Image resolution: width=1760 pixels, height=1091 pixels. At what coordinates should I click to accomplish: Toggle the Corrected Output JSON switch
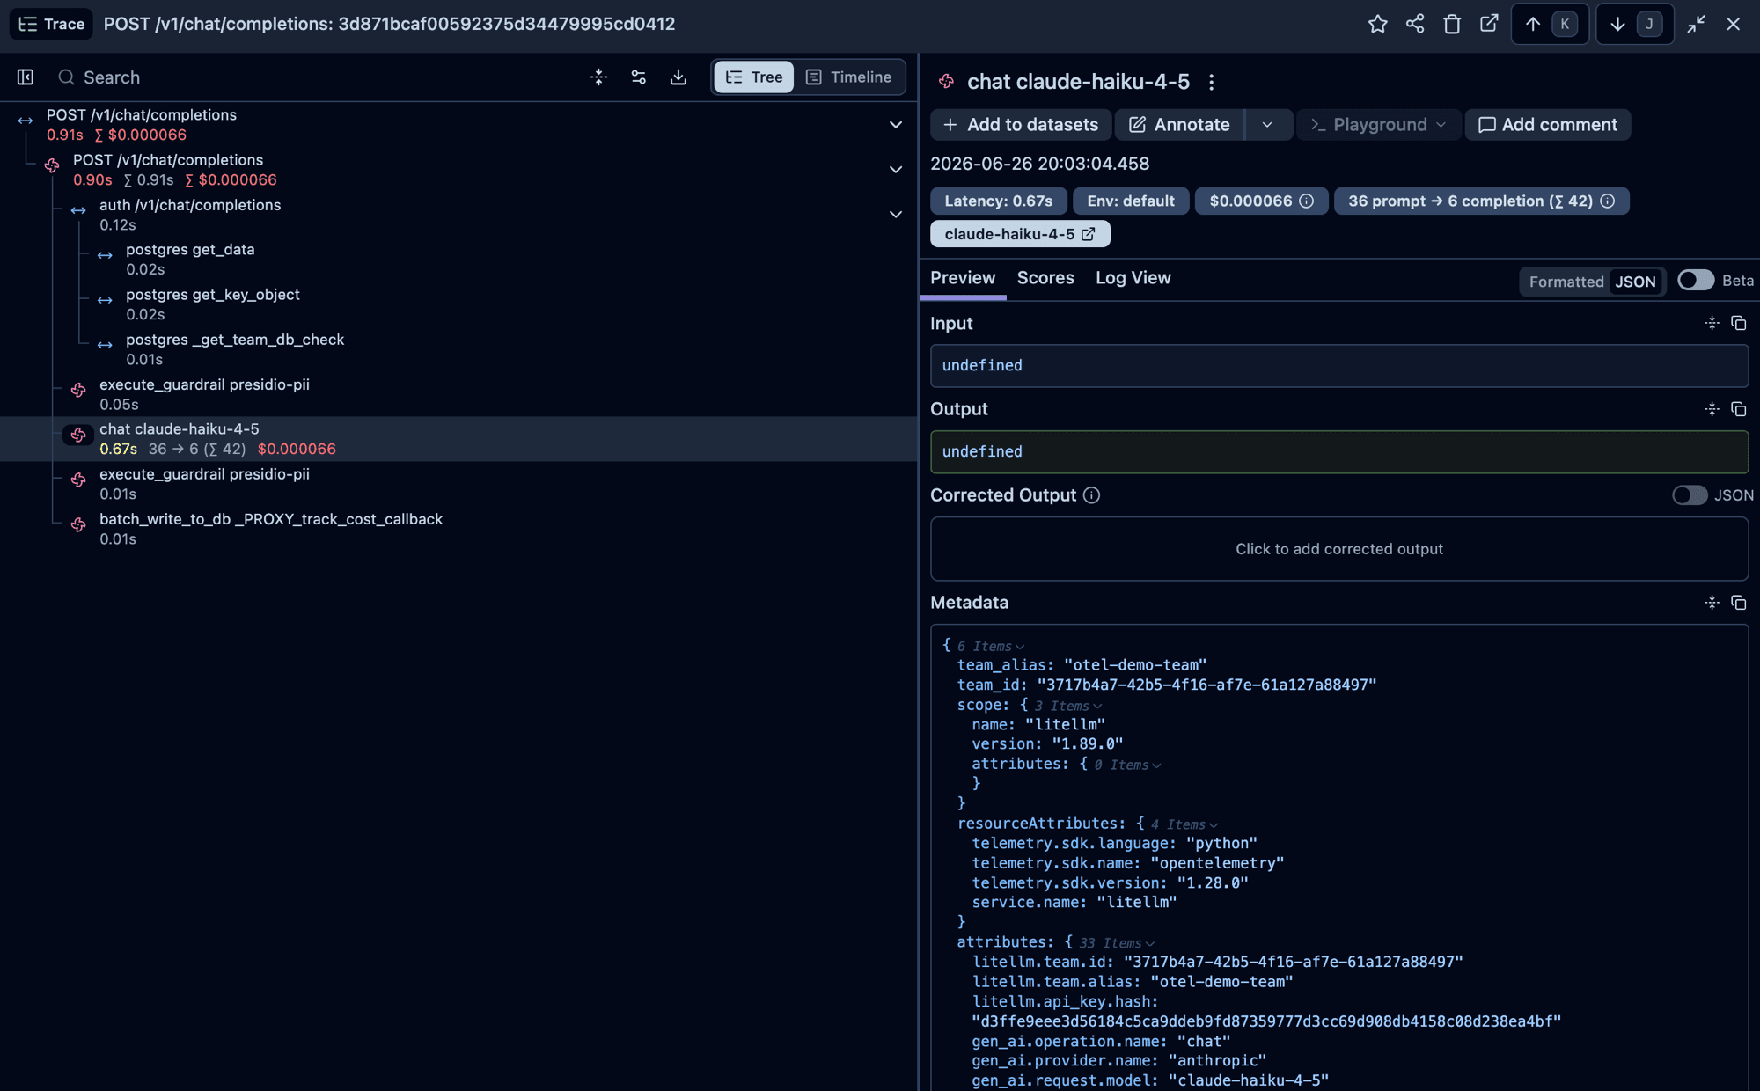click(x=1690, y=495)
